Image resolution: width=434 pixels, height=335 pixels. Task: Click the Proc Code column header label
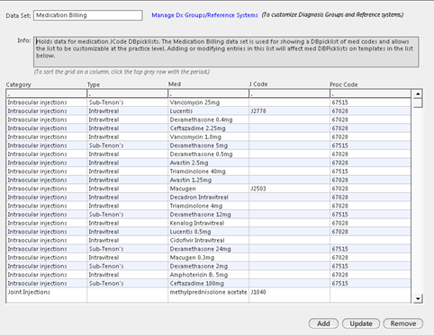click(344, 84)
